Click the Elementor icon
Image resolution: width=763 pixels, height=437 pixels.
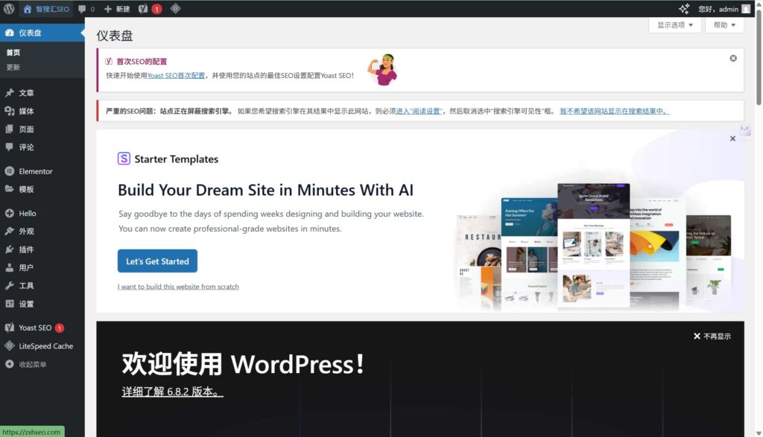[10, 171]
